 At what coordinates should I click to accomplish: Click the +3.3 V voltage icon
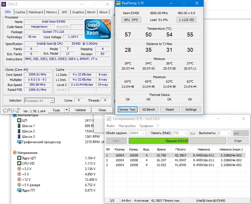tap(19, 169)
